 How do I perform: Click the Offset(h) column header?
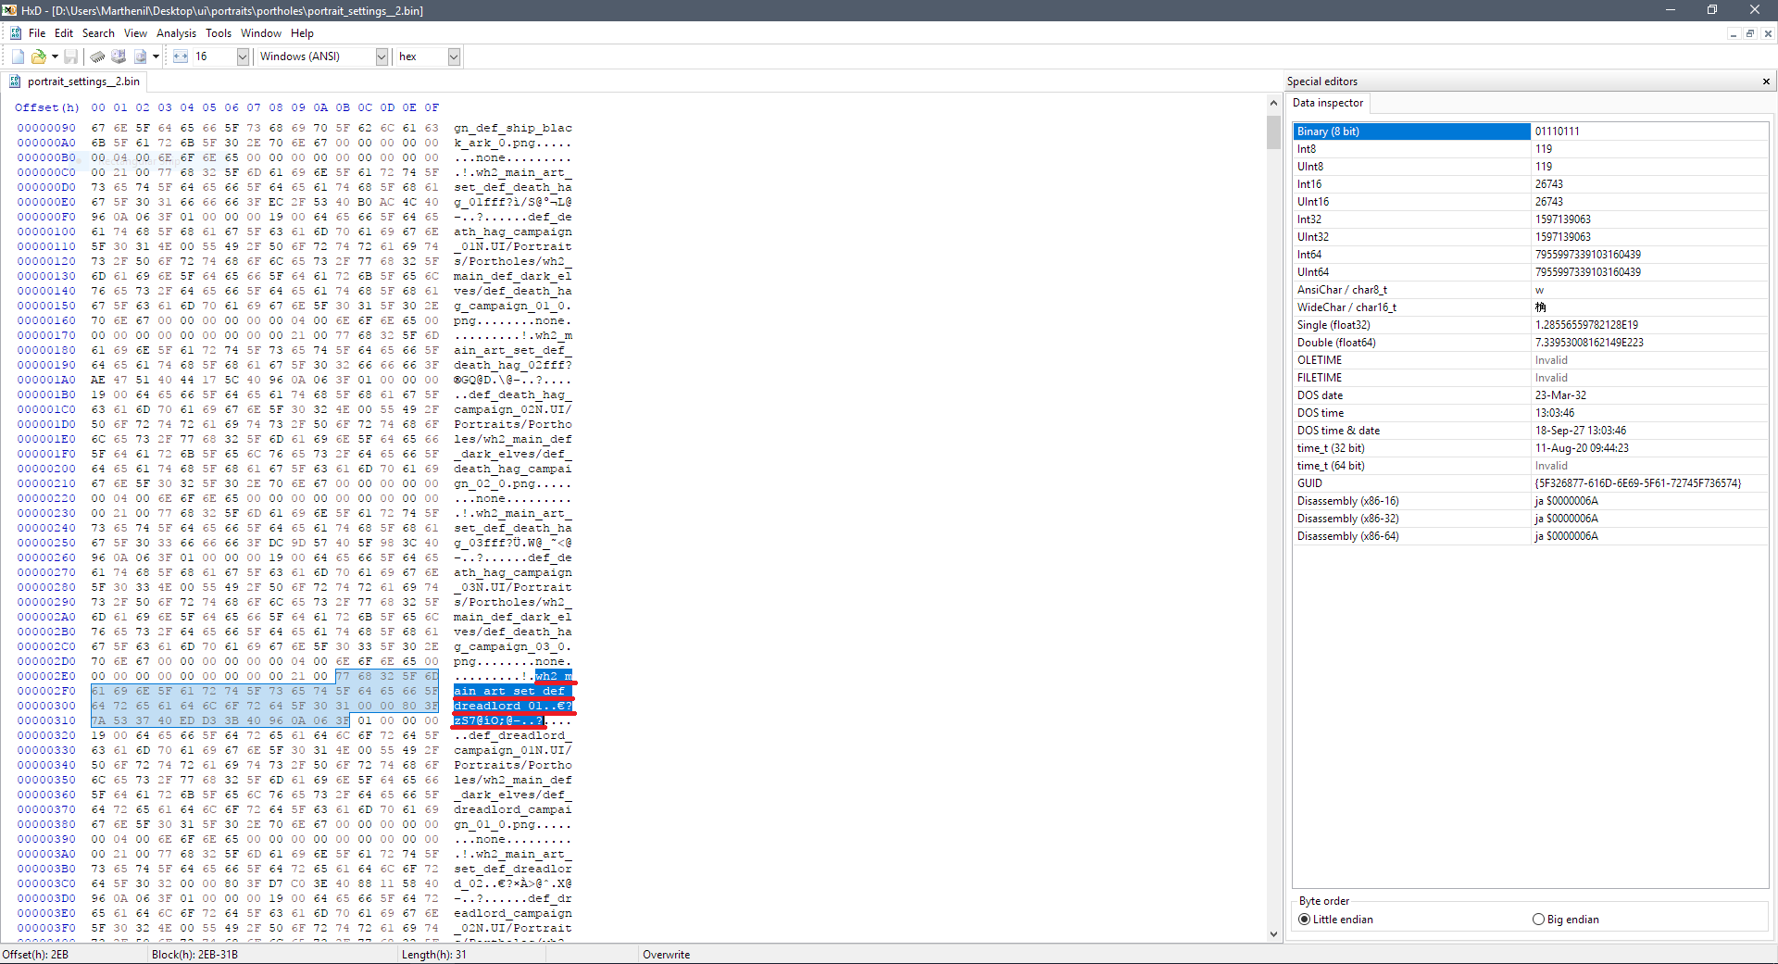click(x=47, y=107)
